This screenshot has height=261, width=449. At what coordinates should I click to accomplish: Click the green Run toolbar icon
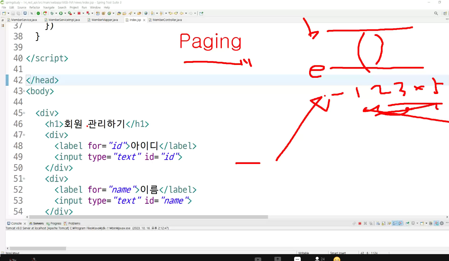tap(61, 13)
